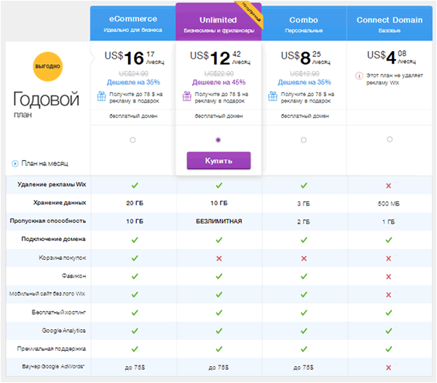This screenshot has height=383, width=437.
Task: Click red X for Корзина покупок, Connect Domain
Action: 388,258
